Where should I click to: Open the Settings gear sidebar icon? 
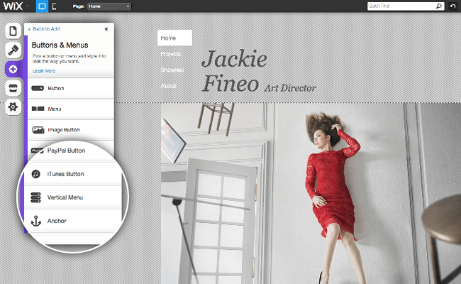click(13, 106)
